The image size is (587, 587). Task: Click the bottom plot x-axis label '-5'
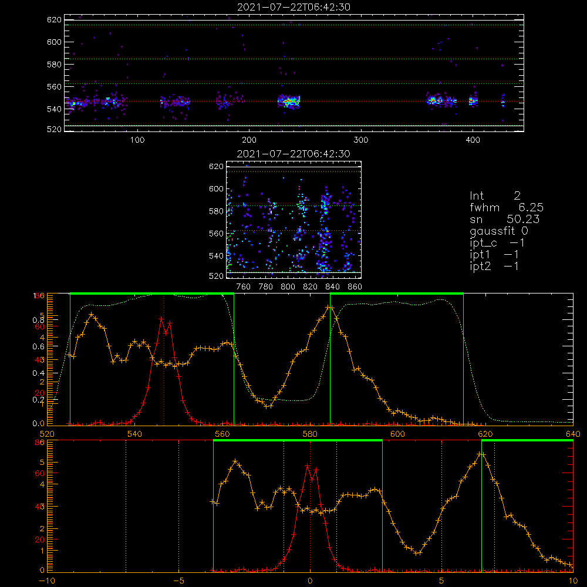[x=178, y=581]
